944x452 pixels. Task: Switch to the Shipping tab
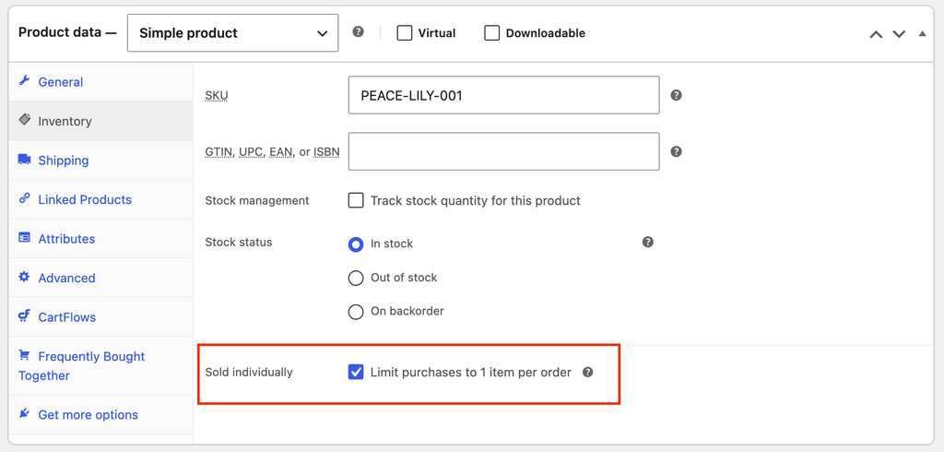100,161
